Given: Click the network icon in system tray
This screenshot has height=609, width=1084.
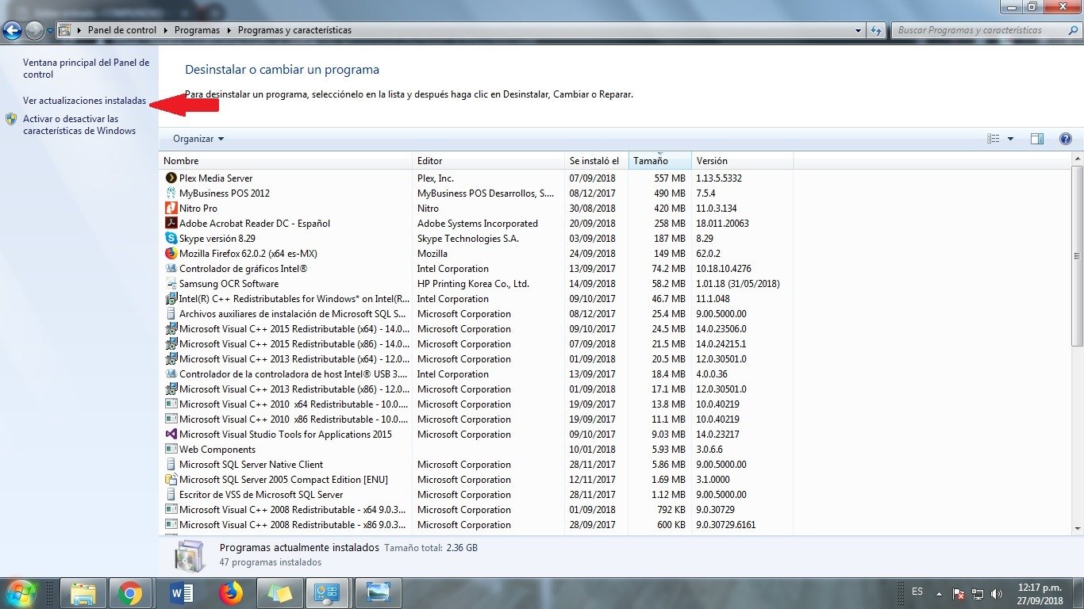Looking at the screenshot, I should pos(978,593).
